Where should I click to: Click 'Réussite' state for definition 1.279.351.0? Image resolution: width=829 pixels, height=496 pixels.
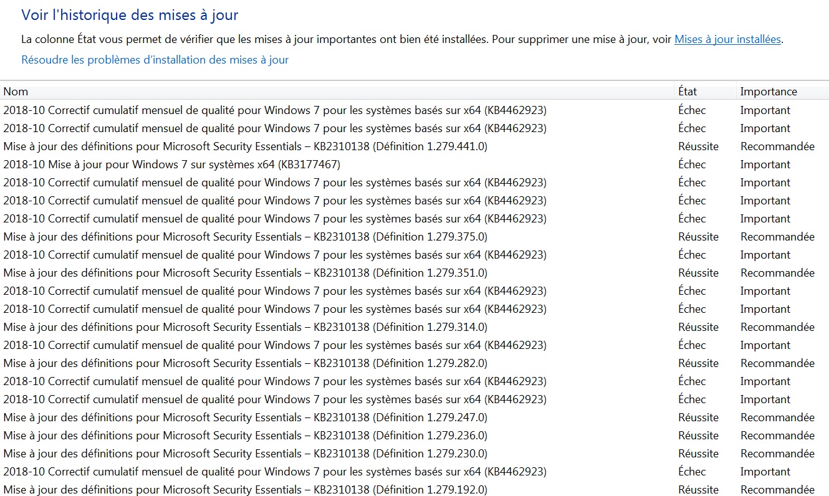point(698,273)
